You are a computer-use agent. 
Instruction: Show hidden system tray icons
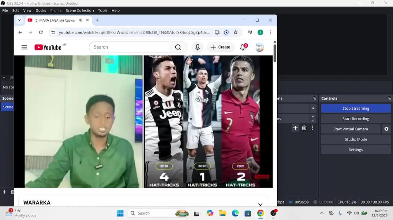tap(322, 213)
